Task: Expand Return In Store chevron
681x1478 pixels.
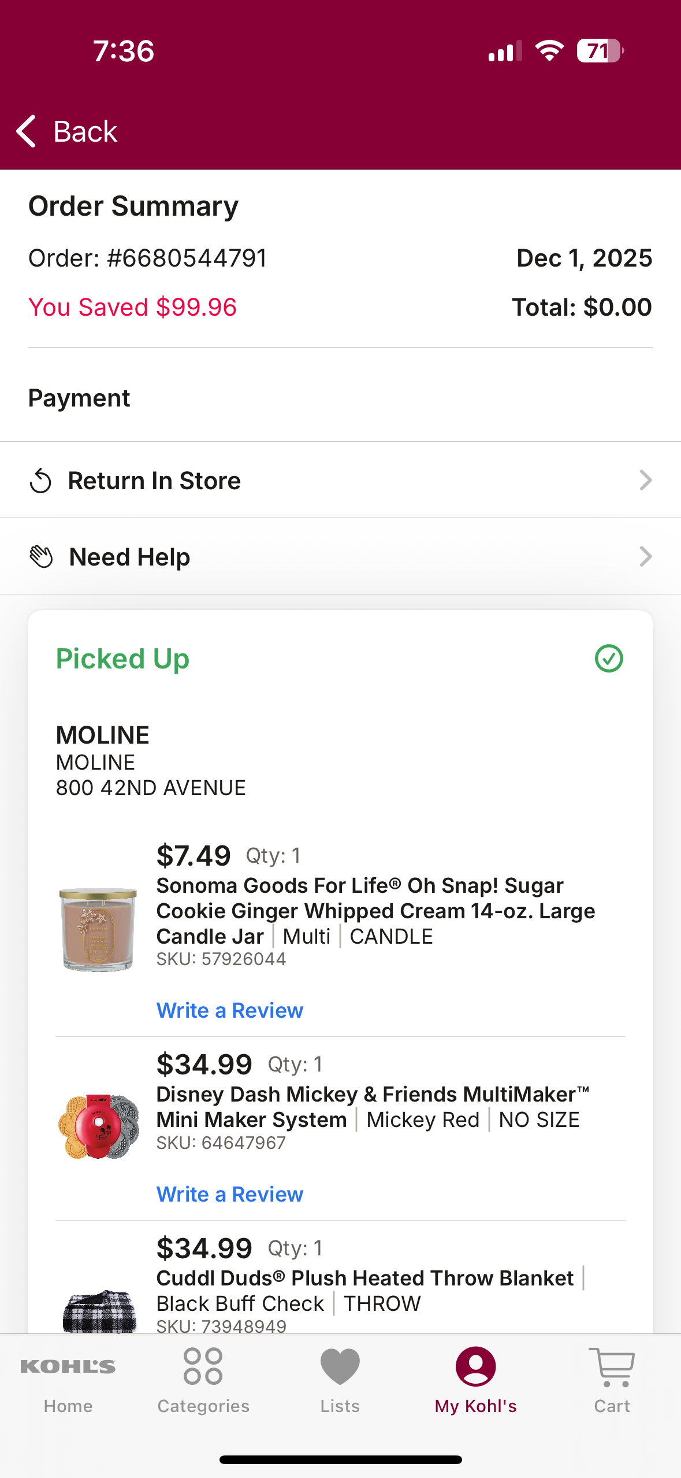Action: click(646, 480)
